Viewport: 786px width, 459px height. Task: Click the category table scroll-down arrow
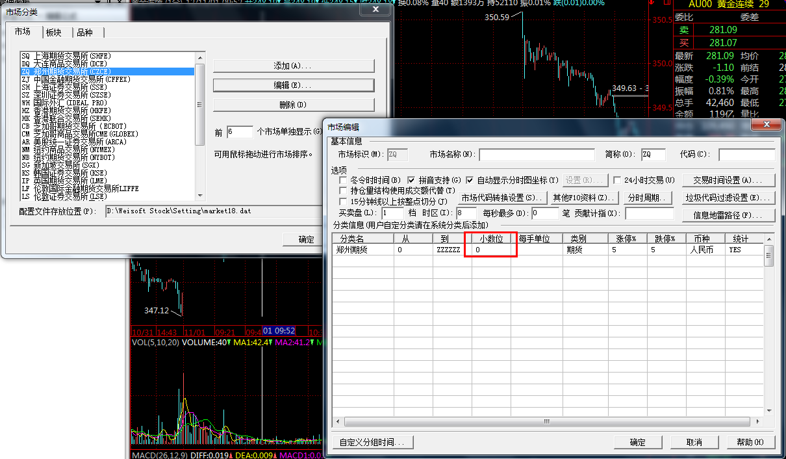coord(769,412)
